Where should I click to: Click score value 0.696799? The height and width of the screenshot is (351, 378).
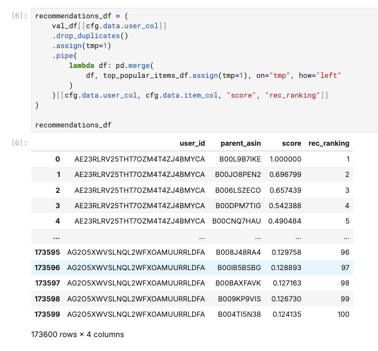pyautogui.click(x=285, y=175)
